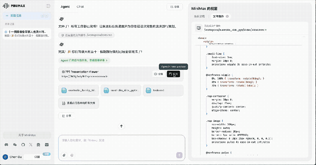Click the purple send message arrow
The width and height of the screenshot is (316, 165).
[179, 155]
